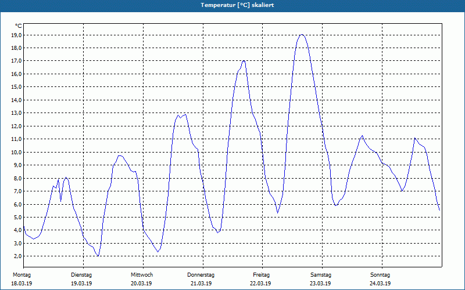Click the date 19.03.19
Image resolution: width=465 pixels, height=290 pixels.
81,284
